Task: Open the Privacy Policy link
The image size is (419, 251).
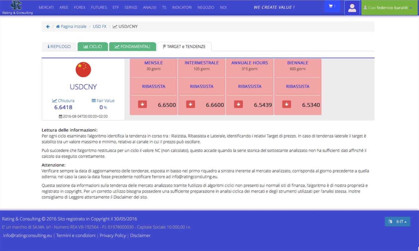Action: tap(113, 235)
